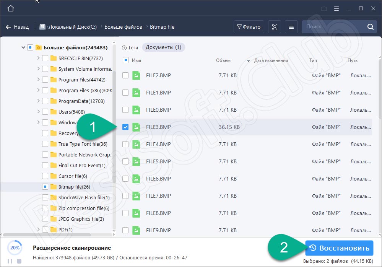Expand the PDF(1) tree node

click(x=38, y=230)
